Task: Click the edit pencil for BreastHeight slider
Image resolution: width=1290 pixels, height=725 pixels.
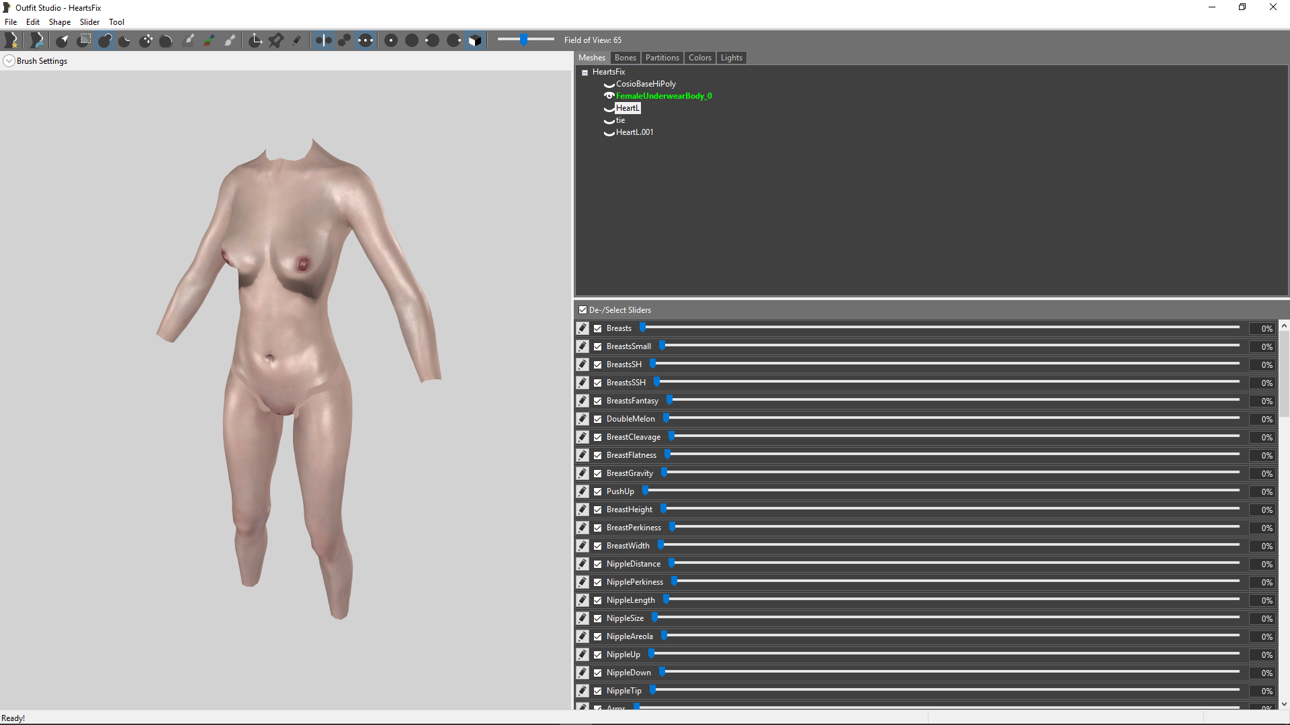Action: tap(583, 510)
